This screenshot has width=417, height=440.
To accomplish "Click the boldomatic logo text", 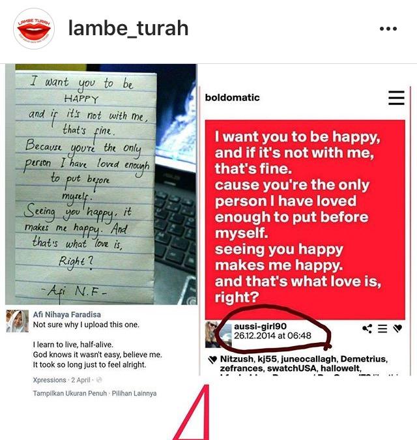I will point(232,98).
